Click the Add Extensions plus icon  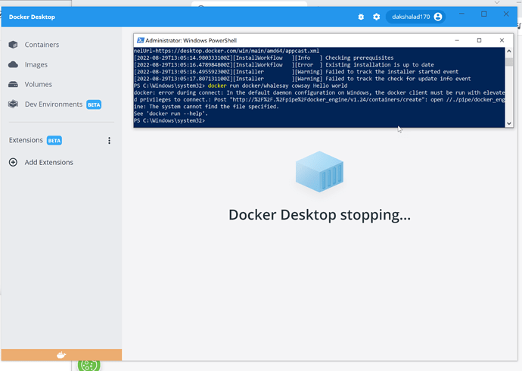(13, 162)
